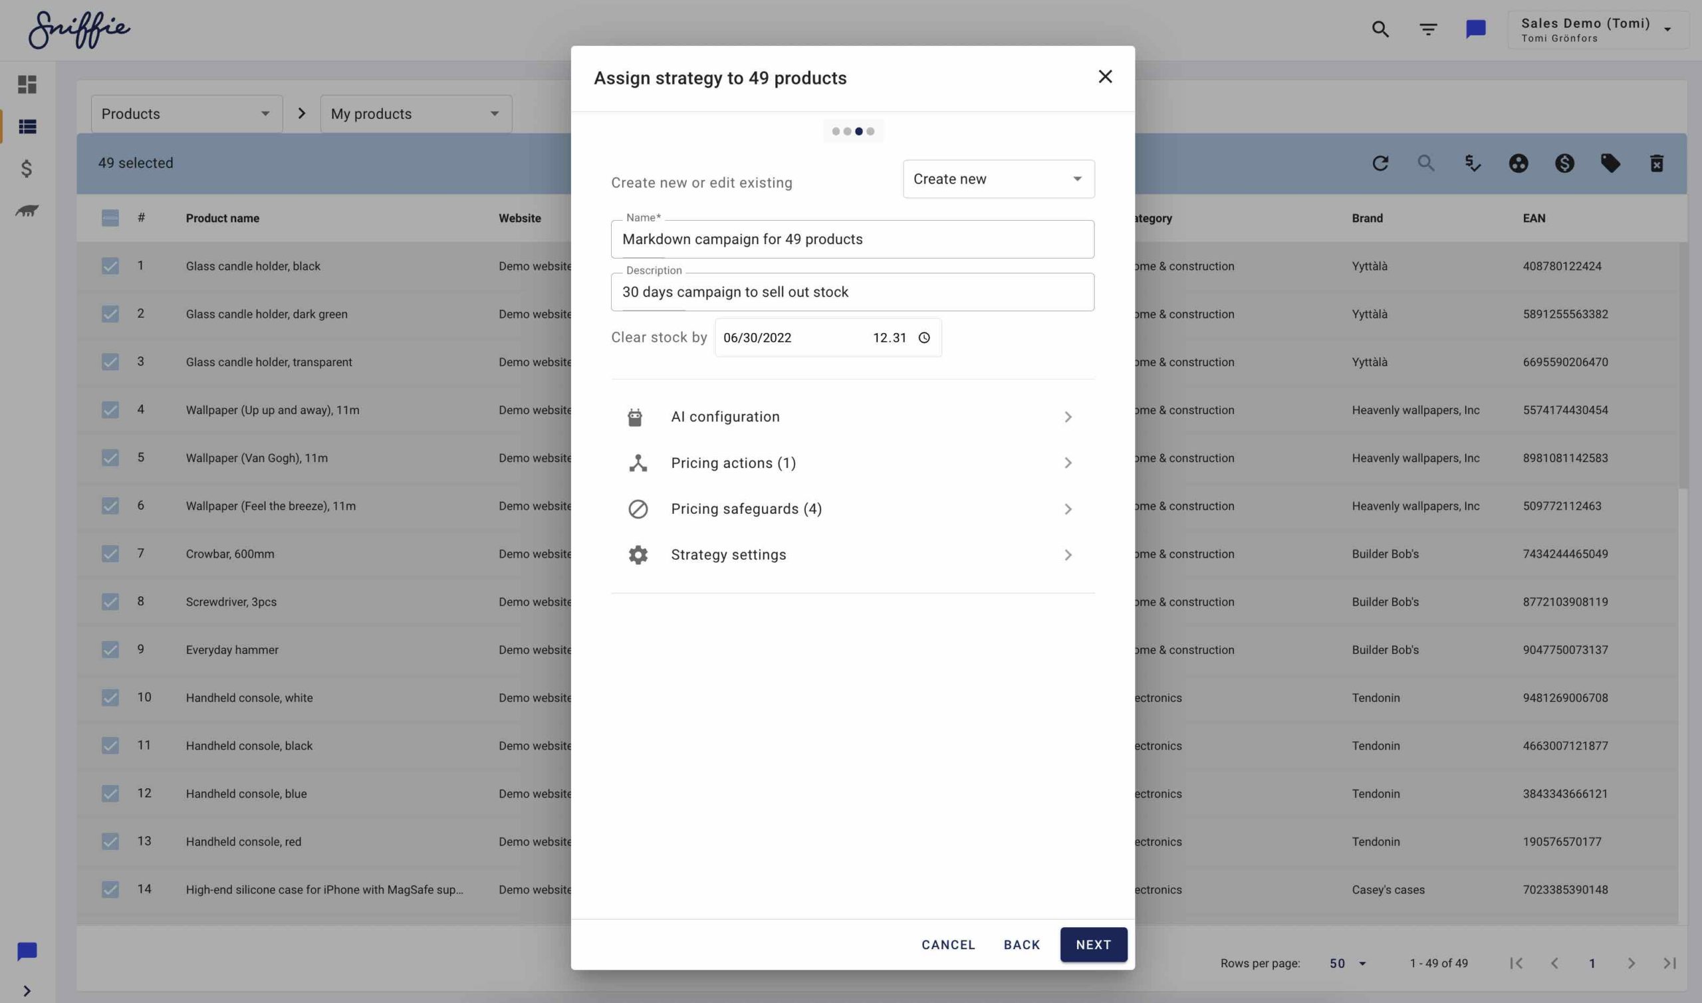The height and width of the screenshot is (1003, 1702).
Task: Sort by the EAN column header
Action: [x=1534, y=218]
